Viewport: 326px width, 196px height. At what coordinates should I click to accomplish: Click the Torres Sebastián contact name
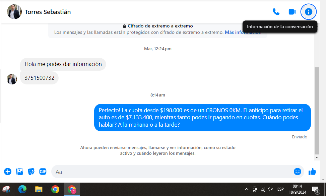pos(48,12)
